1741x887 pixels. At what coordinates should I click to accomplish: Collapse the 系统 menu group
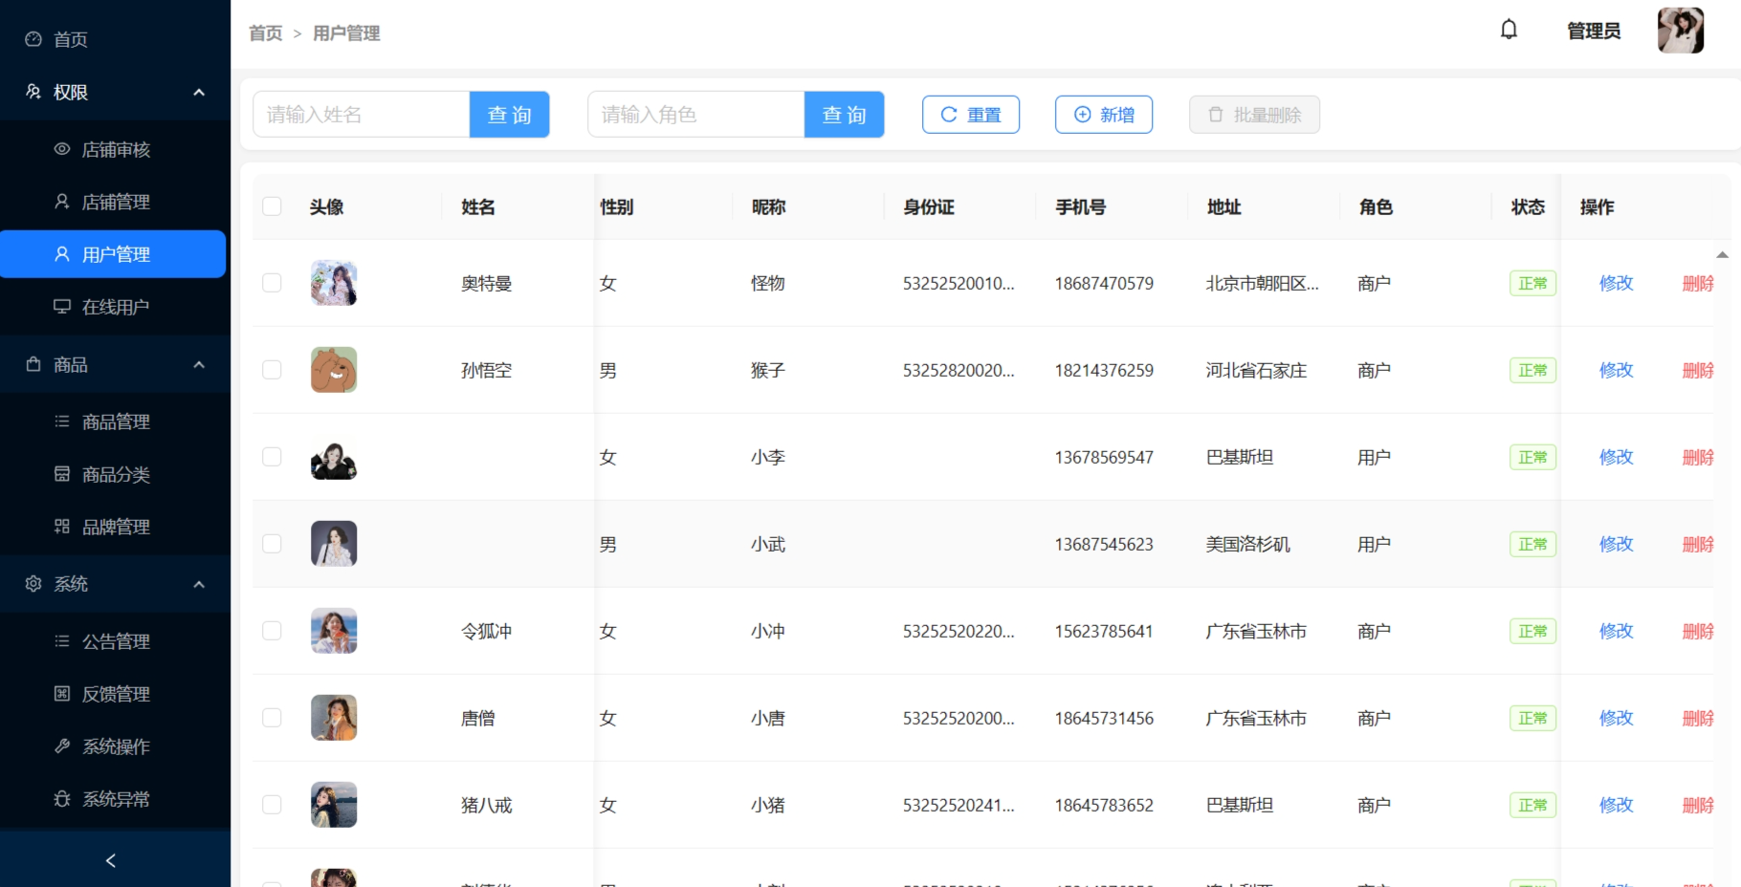point(199,585)
